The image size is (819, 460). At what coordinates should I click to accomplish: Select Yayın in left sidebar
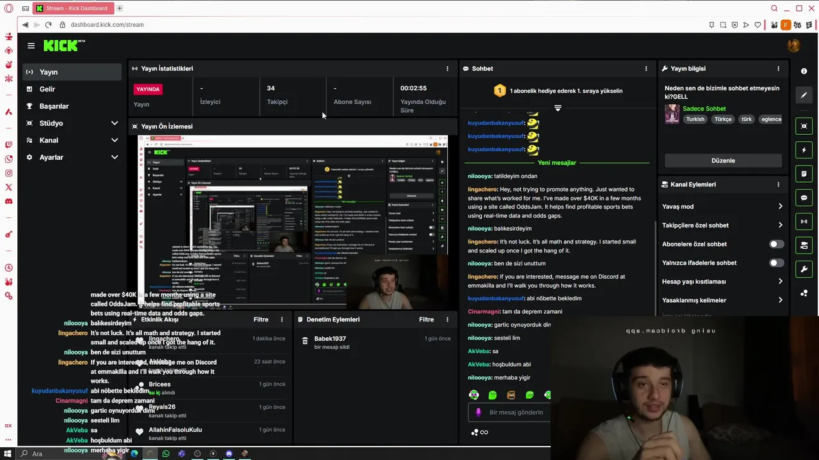coord(72,72)
